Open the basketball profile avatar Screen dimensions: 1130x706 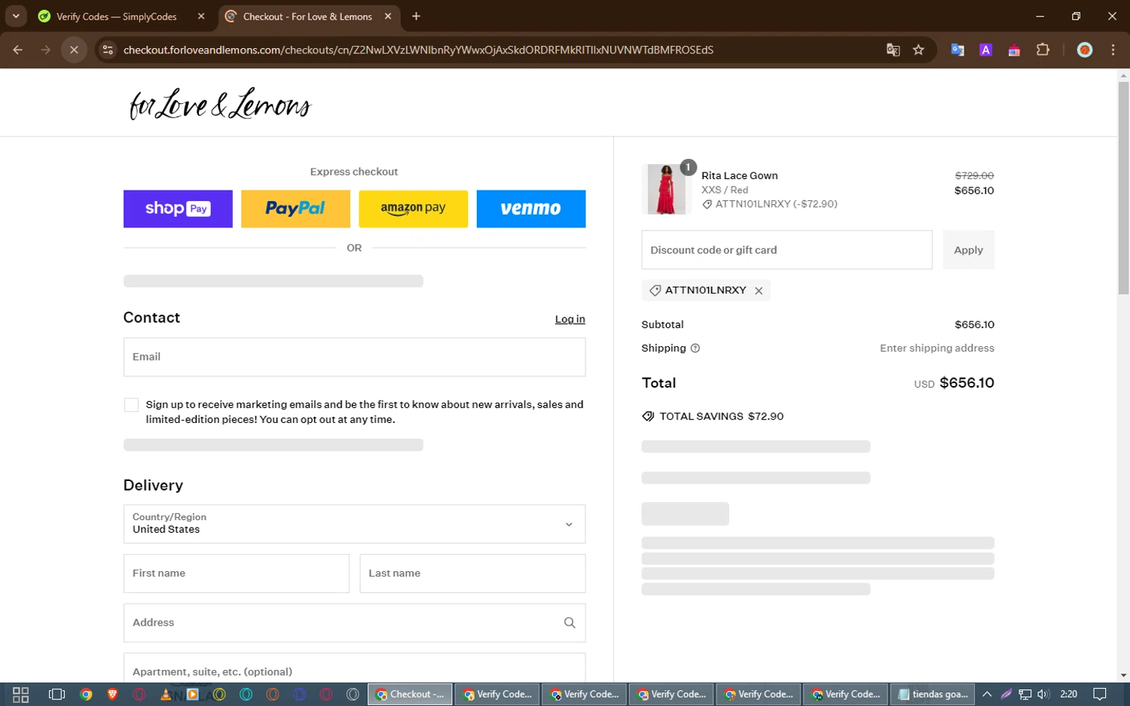(1085, 50)
